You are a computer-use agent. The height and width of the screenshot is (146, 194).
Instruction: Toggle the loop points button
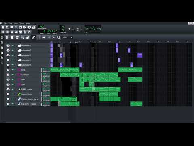[x=49, y=37]
